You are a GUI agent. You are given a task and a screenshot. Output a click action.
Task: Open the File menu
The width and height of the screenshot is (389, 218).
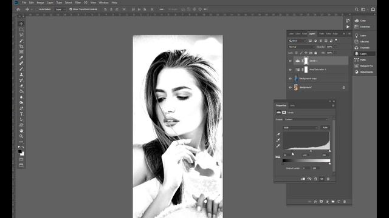[x=24, y=2]
